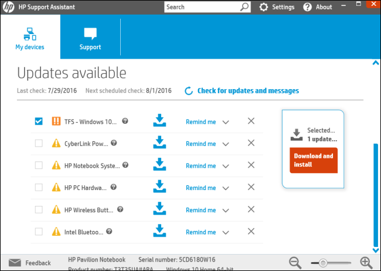Viewport: 381px width, 271px height.
Task: Open the About question mark icon
Action: (x=307, y=7)
